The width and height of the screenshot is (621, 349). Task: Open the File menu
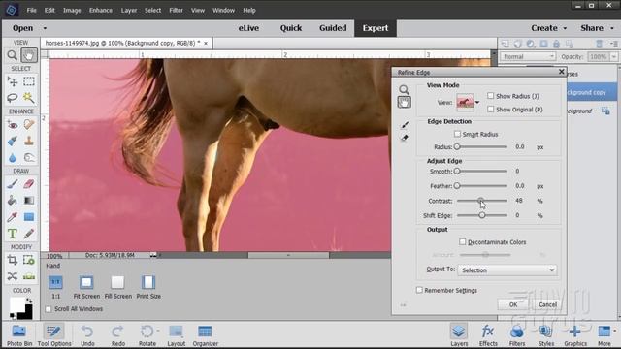[32, 11]
